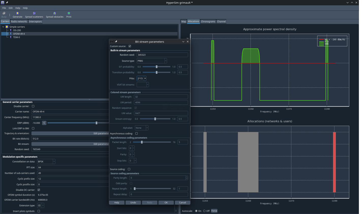Click the Cyclic postfix size field
The height and width of the screenshot is (214, 363).
(73, 184)
